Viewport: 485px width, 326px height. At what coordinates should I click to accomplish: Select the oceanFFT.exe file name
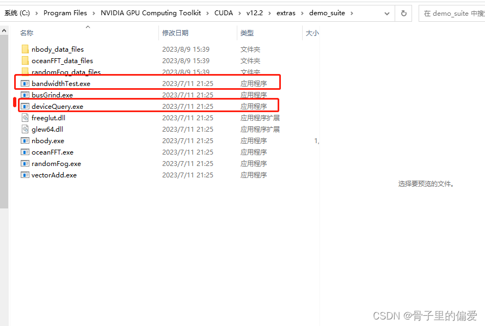52,152
